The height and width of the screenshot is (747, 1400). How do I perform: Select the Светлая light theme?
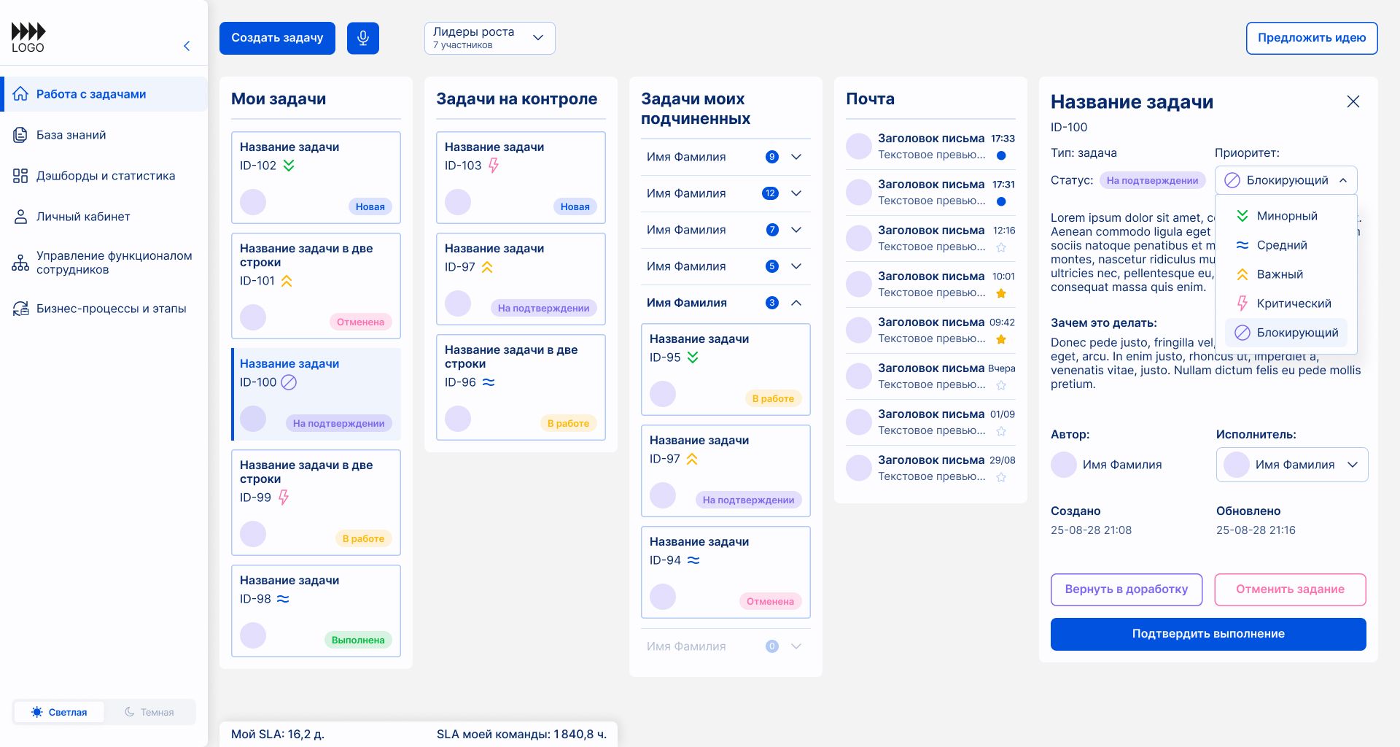tap(59, 712)
